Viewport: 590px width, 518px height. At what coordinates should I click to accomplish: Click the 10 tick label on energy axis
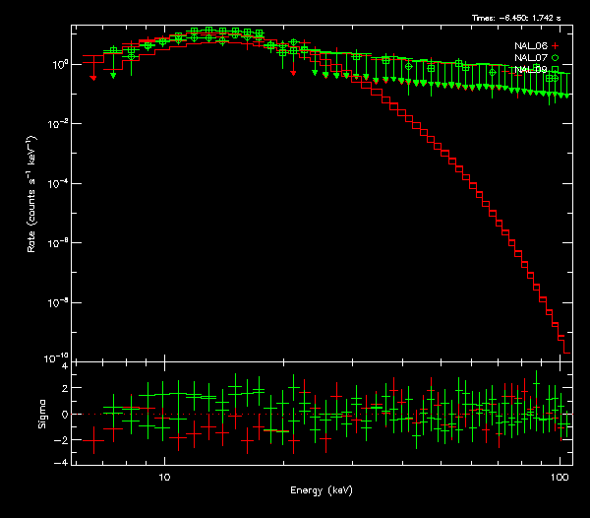164,476
